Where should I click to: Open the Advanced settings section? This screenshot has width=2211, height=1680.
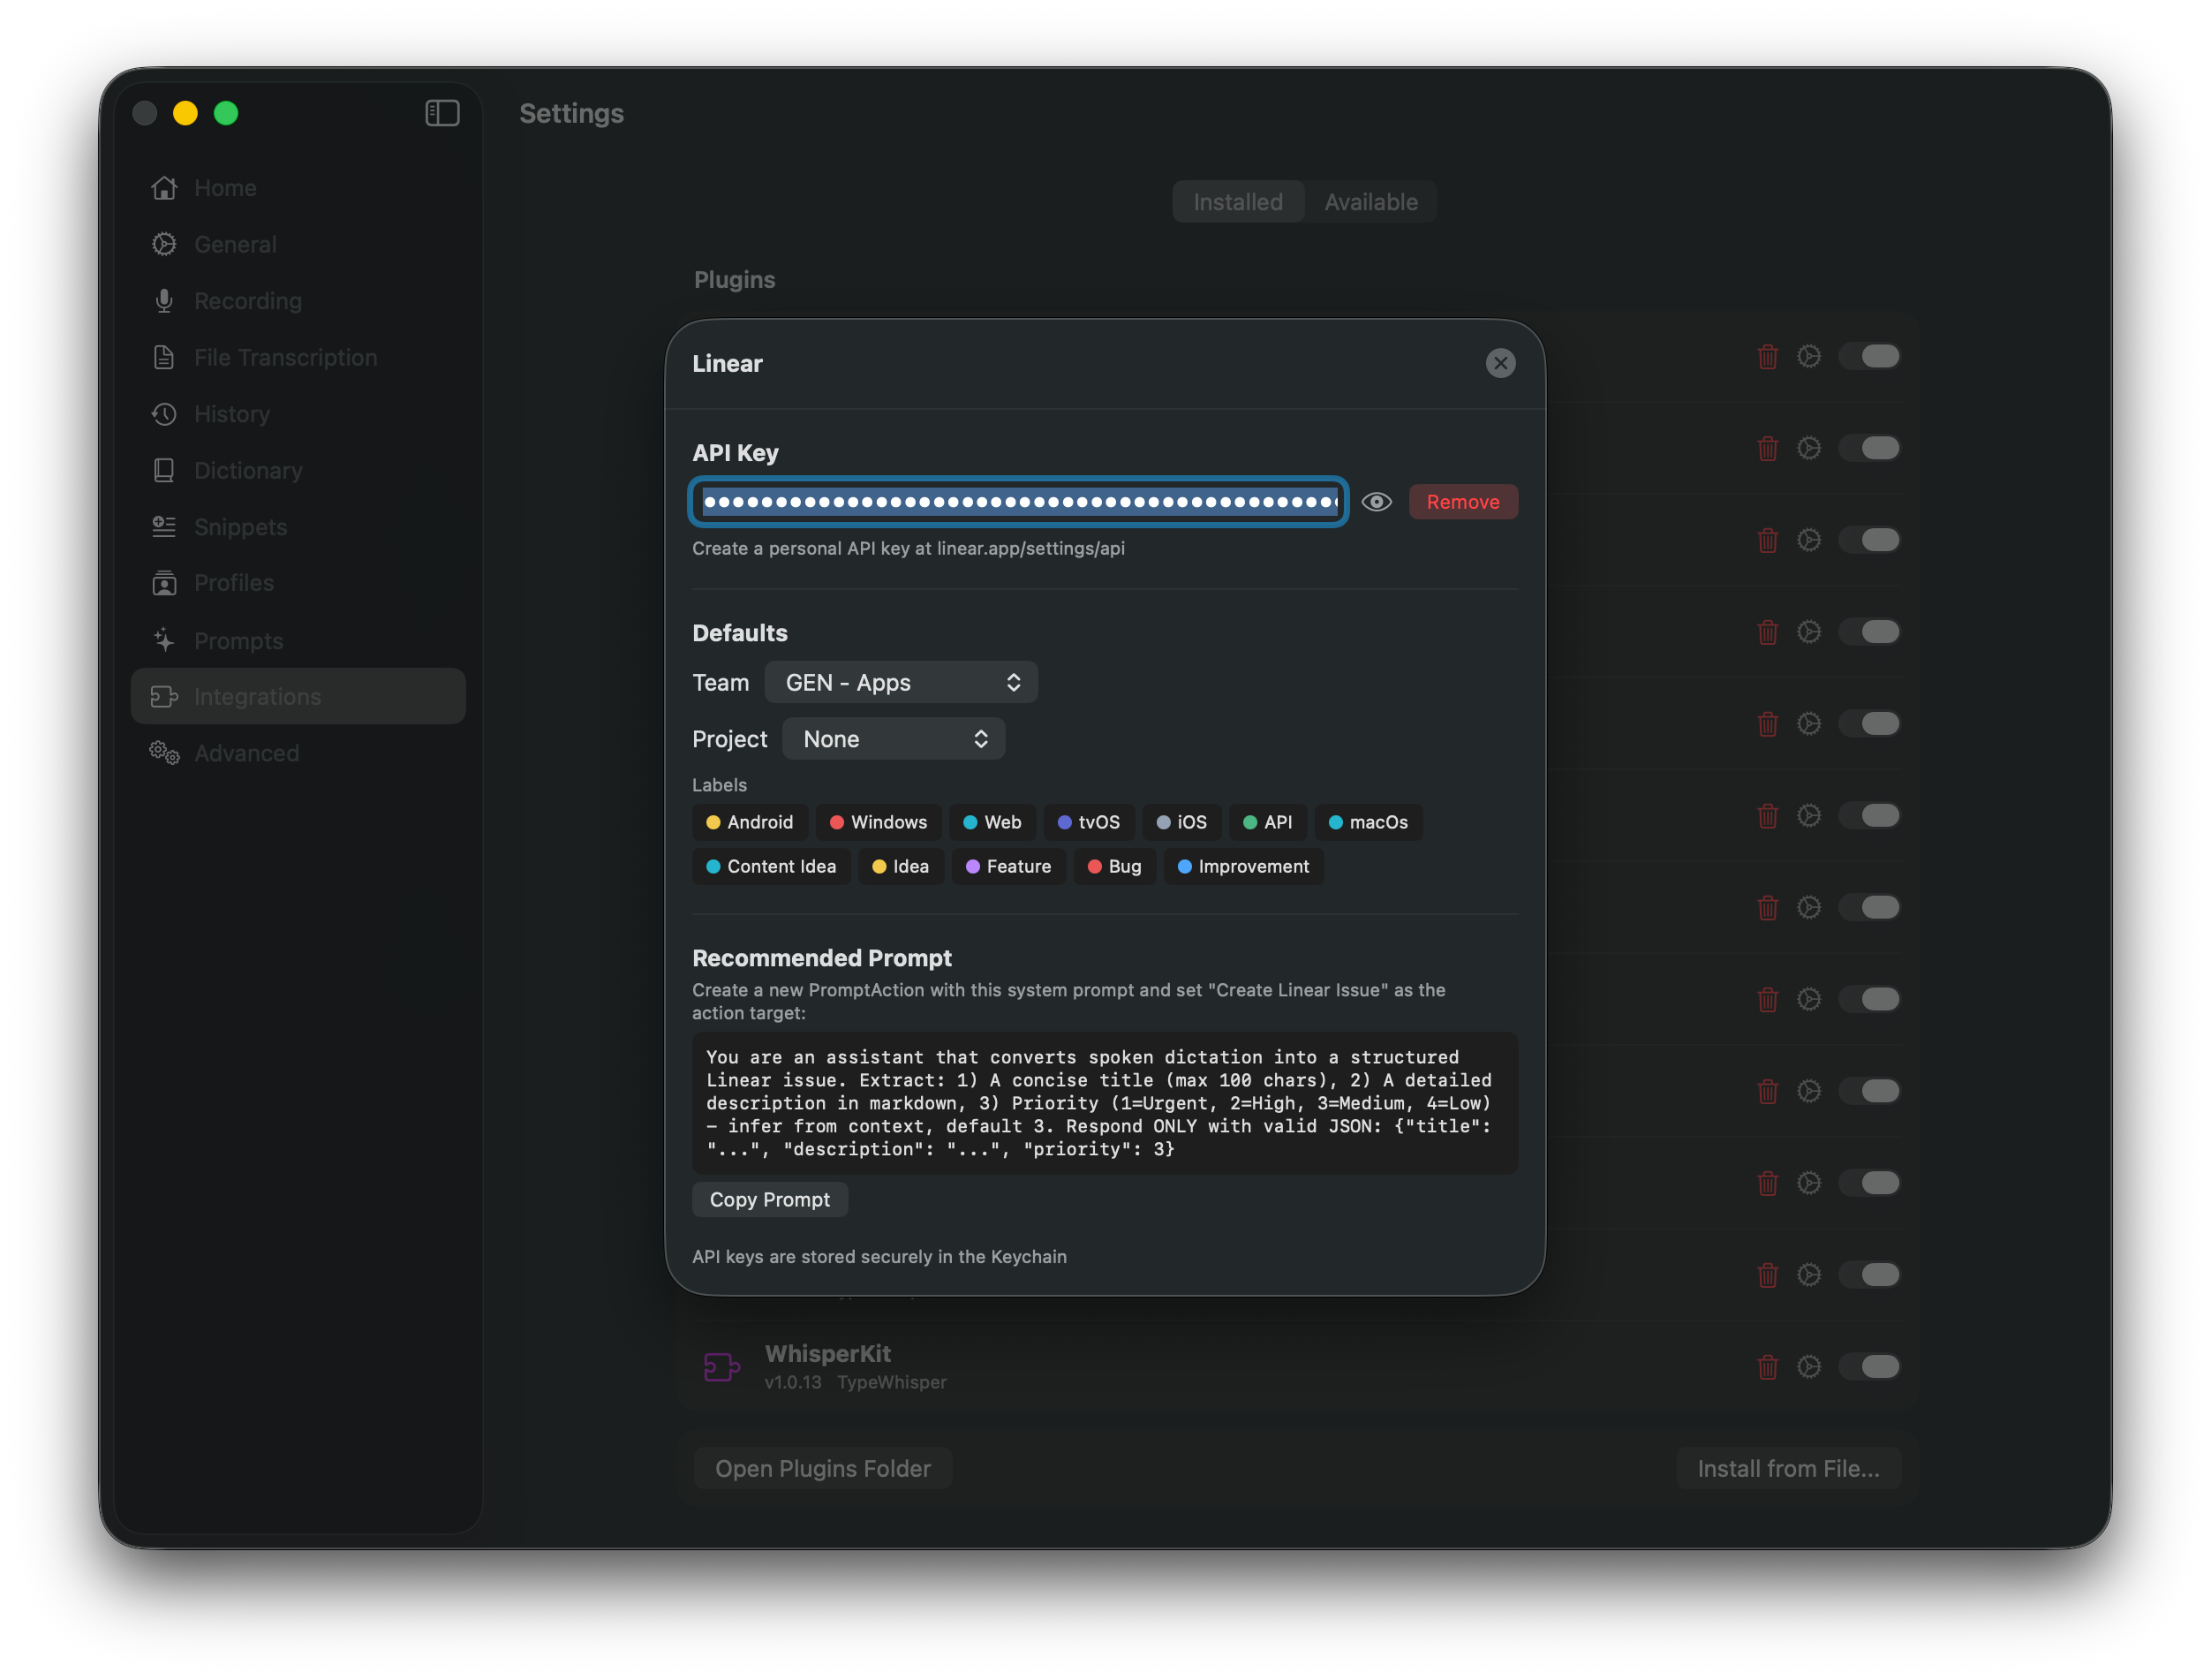click(x=245, y=753)
